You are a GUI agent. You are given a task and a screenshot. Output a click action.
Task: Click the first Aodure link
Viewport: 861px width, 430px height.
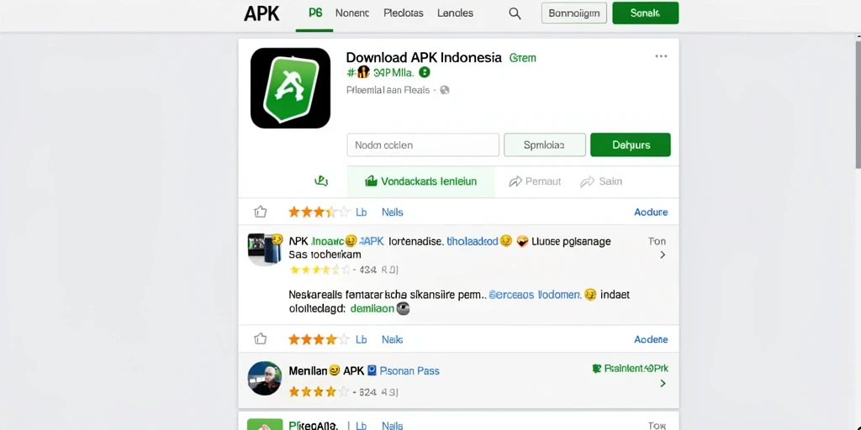[651, 212]
